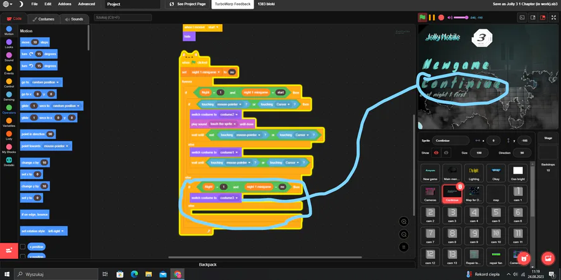Enter fullscreen stage mode
561x280 pixels.
pyautogui.click(x=554, y=17)
